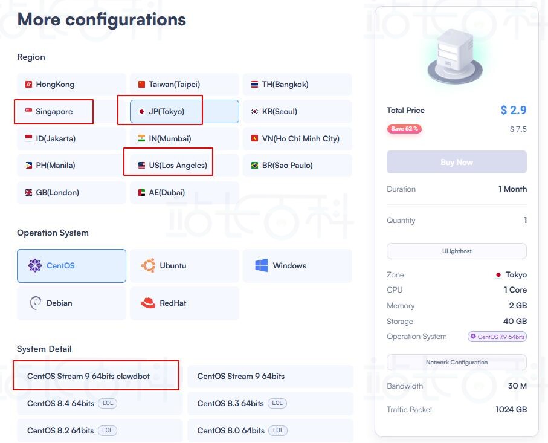This screenshot has width=548, height=443.
Task: Select the HongKong region option
Action: pos(71,84)
